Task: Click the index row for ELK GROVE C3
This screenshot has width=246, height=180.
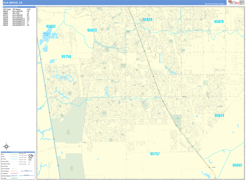Action: click(x=16, y=17)
